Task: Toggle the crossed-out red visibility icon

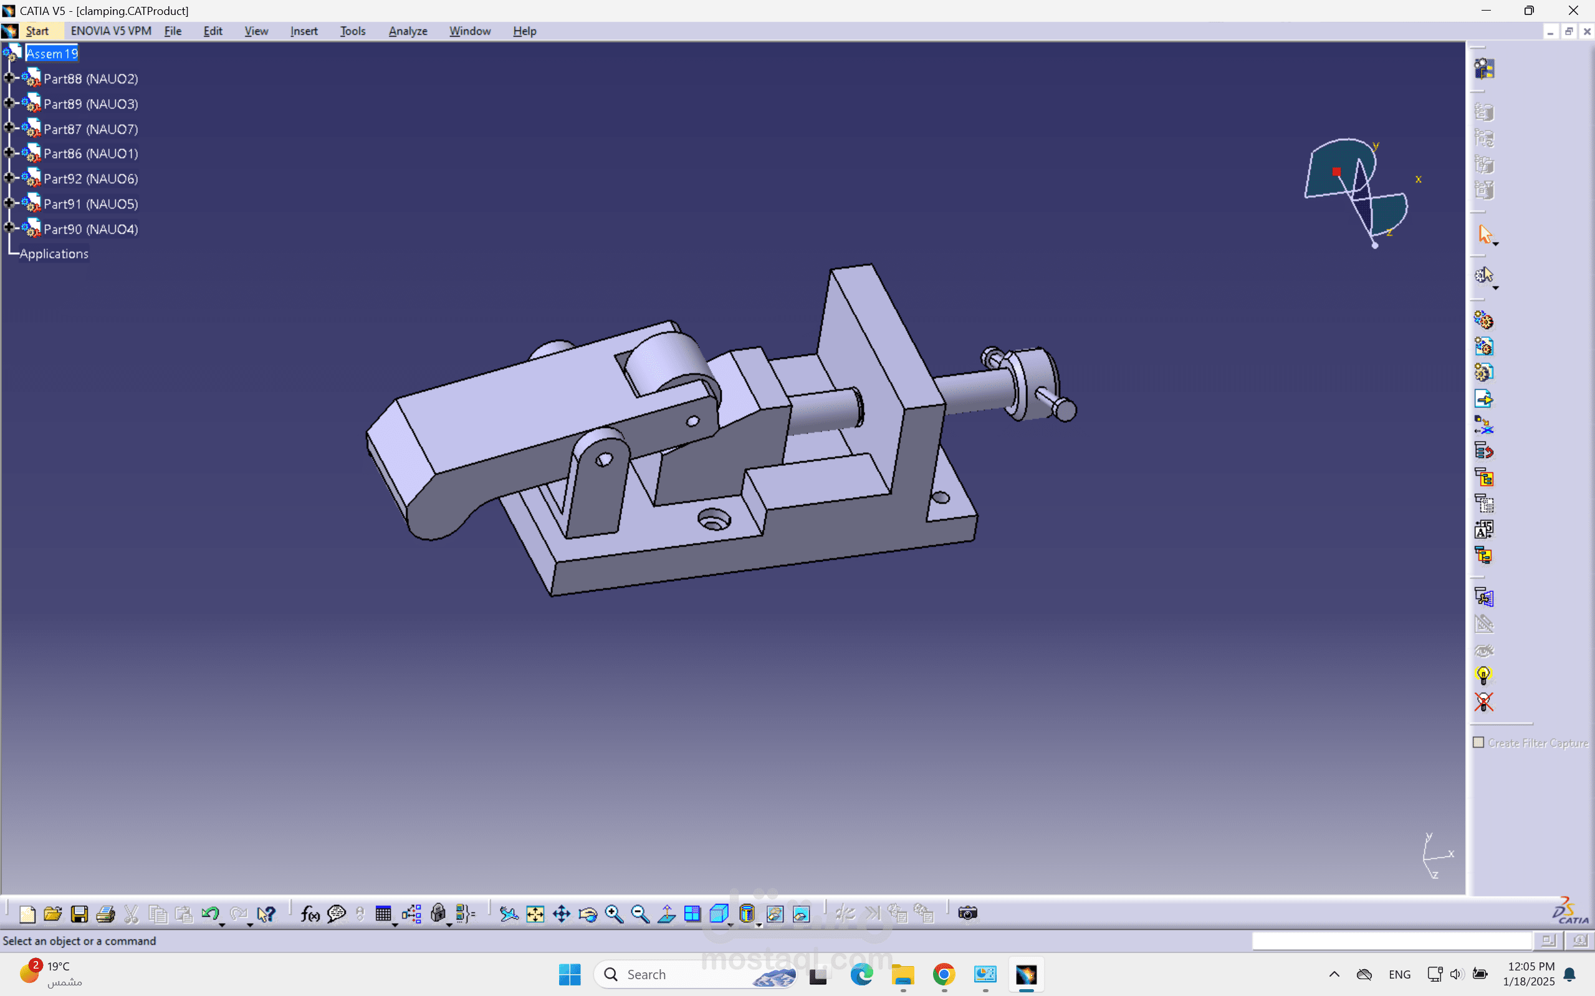Action: tap(1483, 701)
